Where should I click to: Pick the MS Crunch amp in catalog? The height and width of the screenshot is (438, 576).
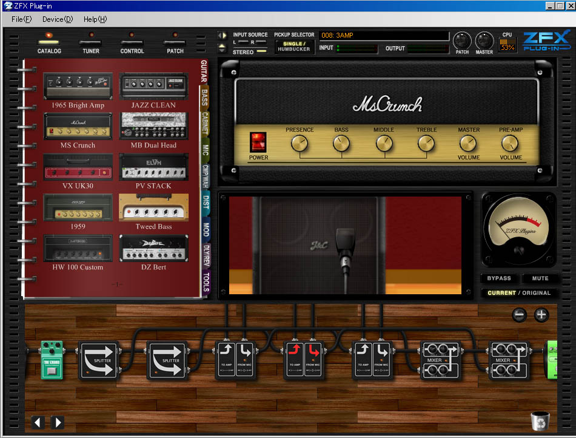point(78,126)
